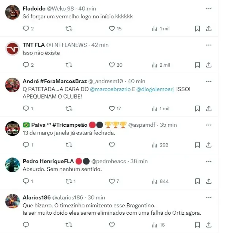This screenshot has width=226, height=233.
Task: Share Pedro HenriqueFLA's tweet
Action: click(209, 181)
